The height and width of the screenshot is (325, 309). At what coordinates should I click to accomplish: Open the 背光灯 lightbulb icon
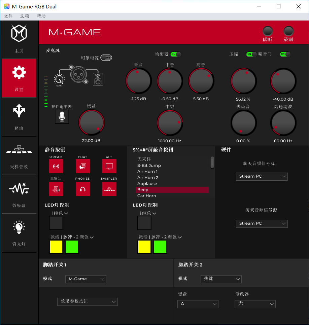19,227
